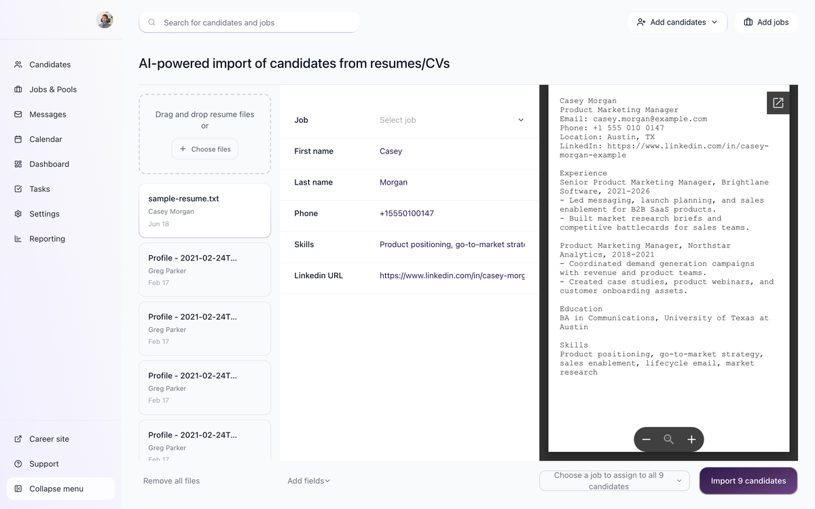Image resolution: width=815 pixels, height=509 pixels.
Task: Edit the Phone field value
Action: click(x=452, y=214)
